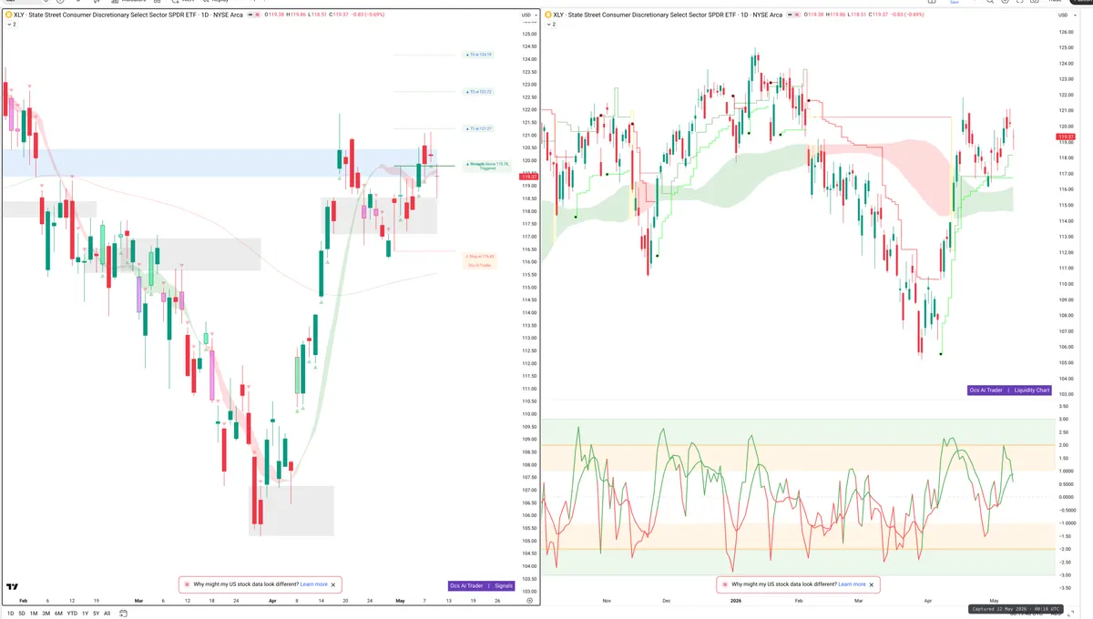Screen dimensions: 1093x619
Task: Click the TradingView logo in the left chart
Action: pyautogui.click(x=13, y=589)
